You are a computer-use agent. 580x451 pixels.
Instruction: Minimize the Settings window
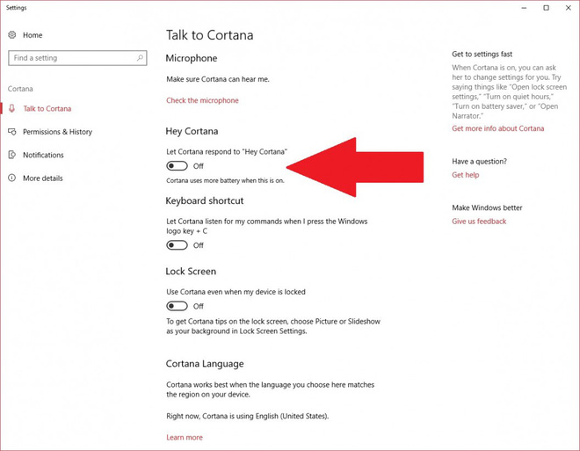522,8
